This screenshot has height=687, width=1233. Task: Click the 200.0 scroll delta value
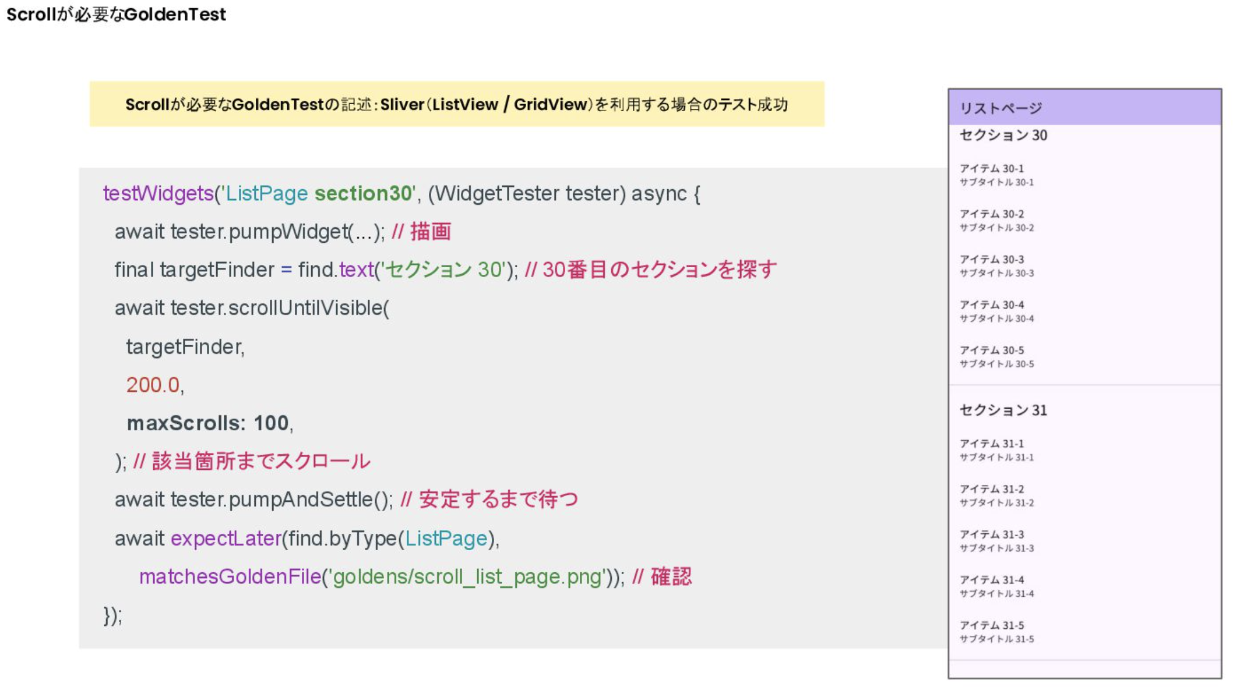[153, 385]
